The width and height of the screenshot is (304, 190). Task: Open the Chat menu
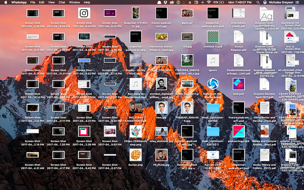click(62, 3)
